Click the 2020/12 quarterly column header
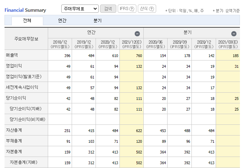 pos(204,44)
